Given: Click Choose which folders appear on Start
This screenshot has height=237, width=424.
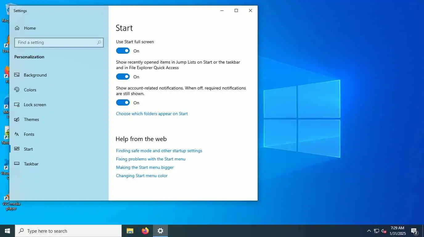Looking at the screenshot, I should [x=152, y=114].
